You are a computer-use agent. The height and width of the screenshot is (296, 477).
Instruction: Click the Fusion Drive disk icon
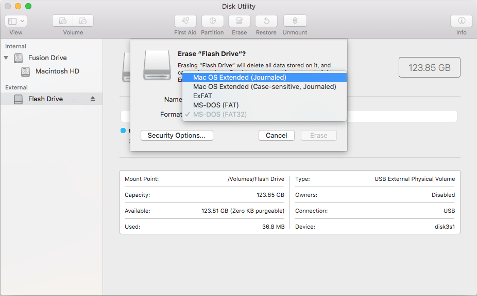[x=18, y=58]
